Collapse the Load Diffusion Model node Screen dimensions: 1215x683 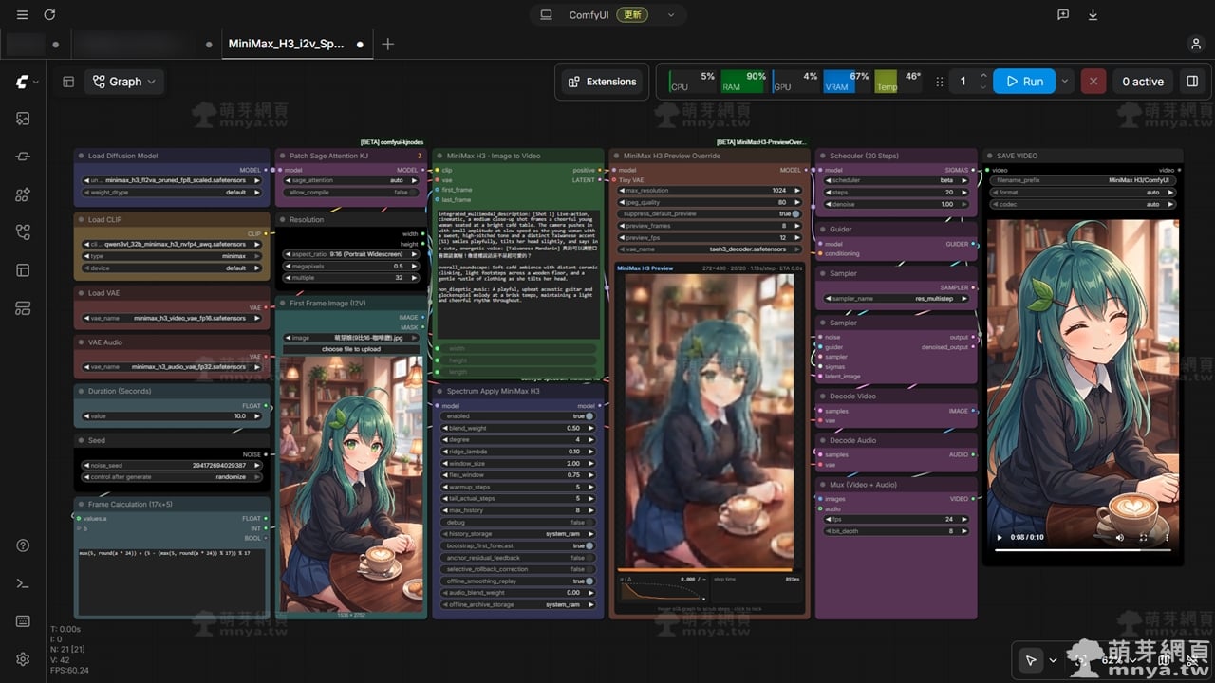click(x=81, y=156)
